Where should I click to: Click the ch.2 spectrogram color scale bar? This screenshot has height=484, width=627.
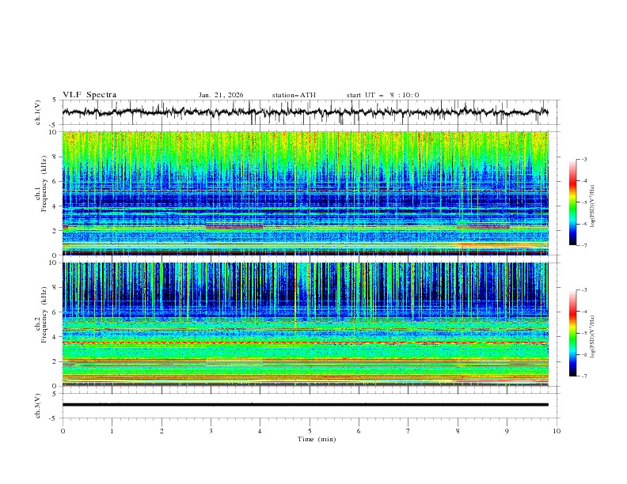coord(572,333)
